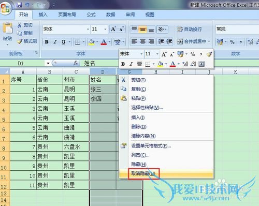Image resolution: width=259 pixels, height=206 pixels.
Task: Select column A header
Action: pyautogui.click(x=23, y=71)
